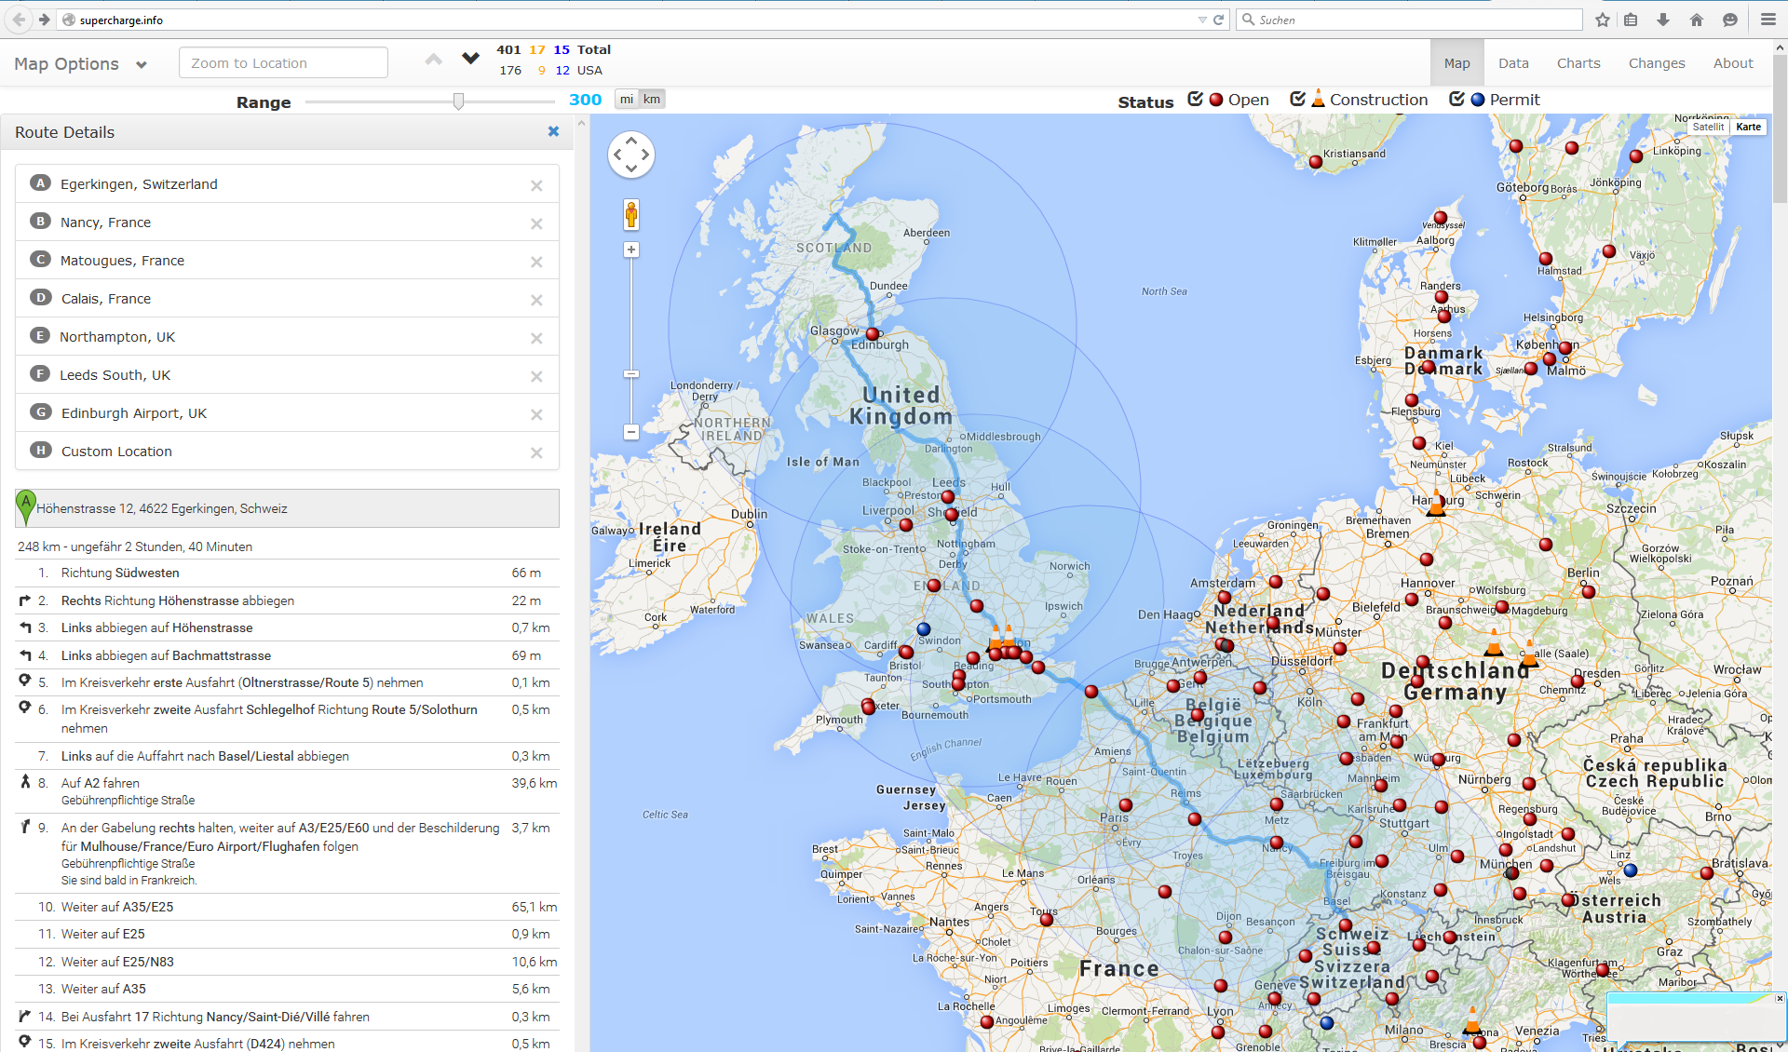
Task: Remove Calais, France waypoint from route
Action: tap(536, 300)
